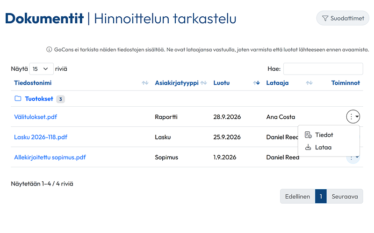Click the date 28.9.2026

pyautogui.click(x=227, y=117)
